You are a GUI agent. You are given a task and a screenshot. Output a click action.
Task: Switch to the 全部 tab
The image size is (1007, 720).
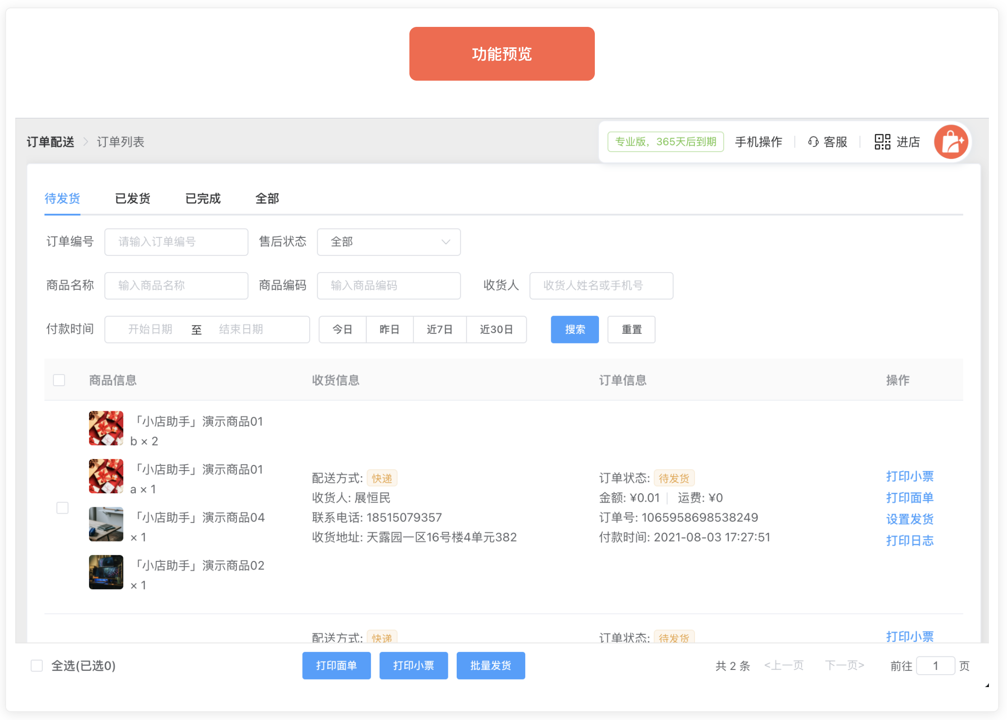pyautogui.click(x=268, y=198)
